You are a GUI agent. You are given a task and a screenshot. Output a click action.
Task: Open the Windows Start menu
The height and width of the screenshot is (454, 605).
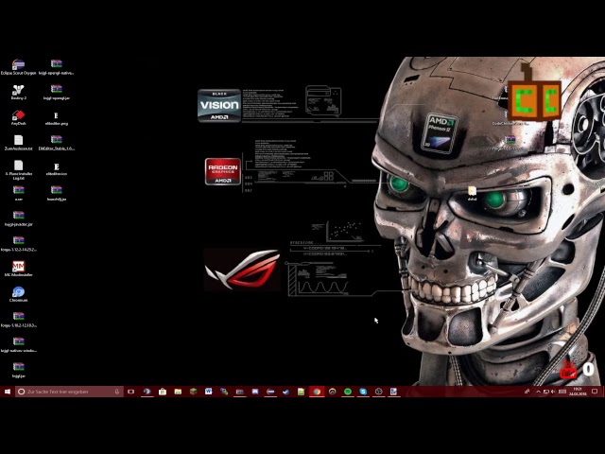[8, 392]
